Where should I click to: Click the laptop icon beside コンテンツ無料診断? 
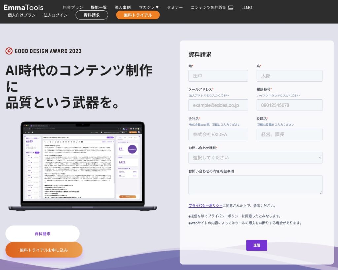pyautogui.click(x=231, y=8)
